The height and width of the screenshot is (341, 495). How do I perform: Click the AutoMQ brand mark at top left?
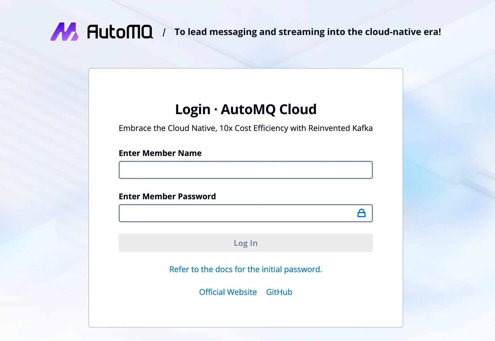pos(65,32)
